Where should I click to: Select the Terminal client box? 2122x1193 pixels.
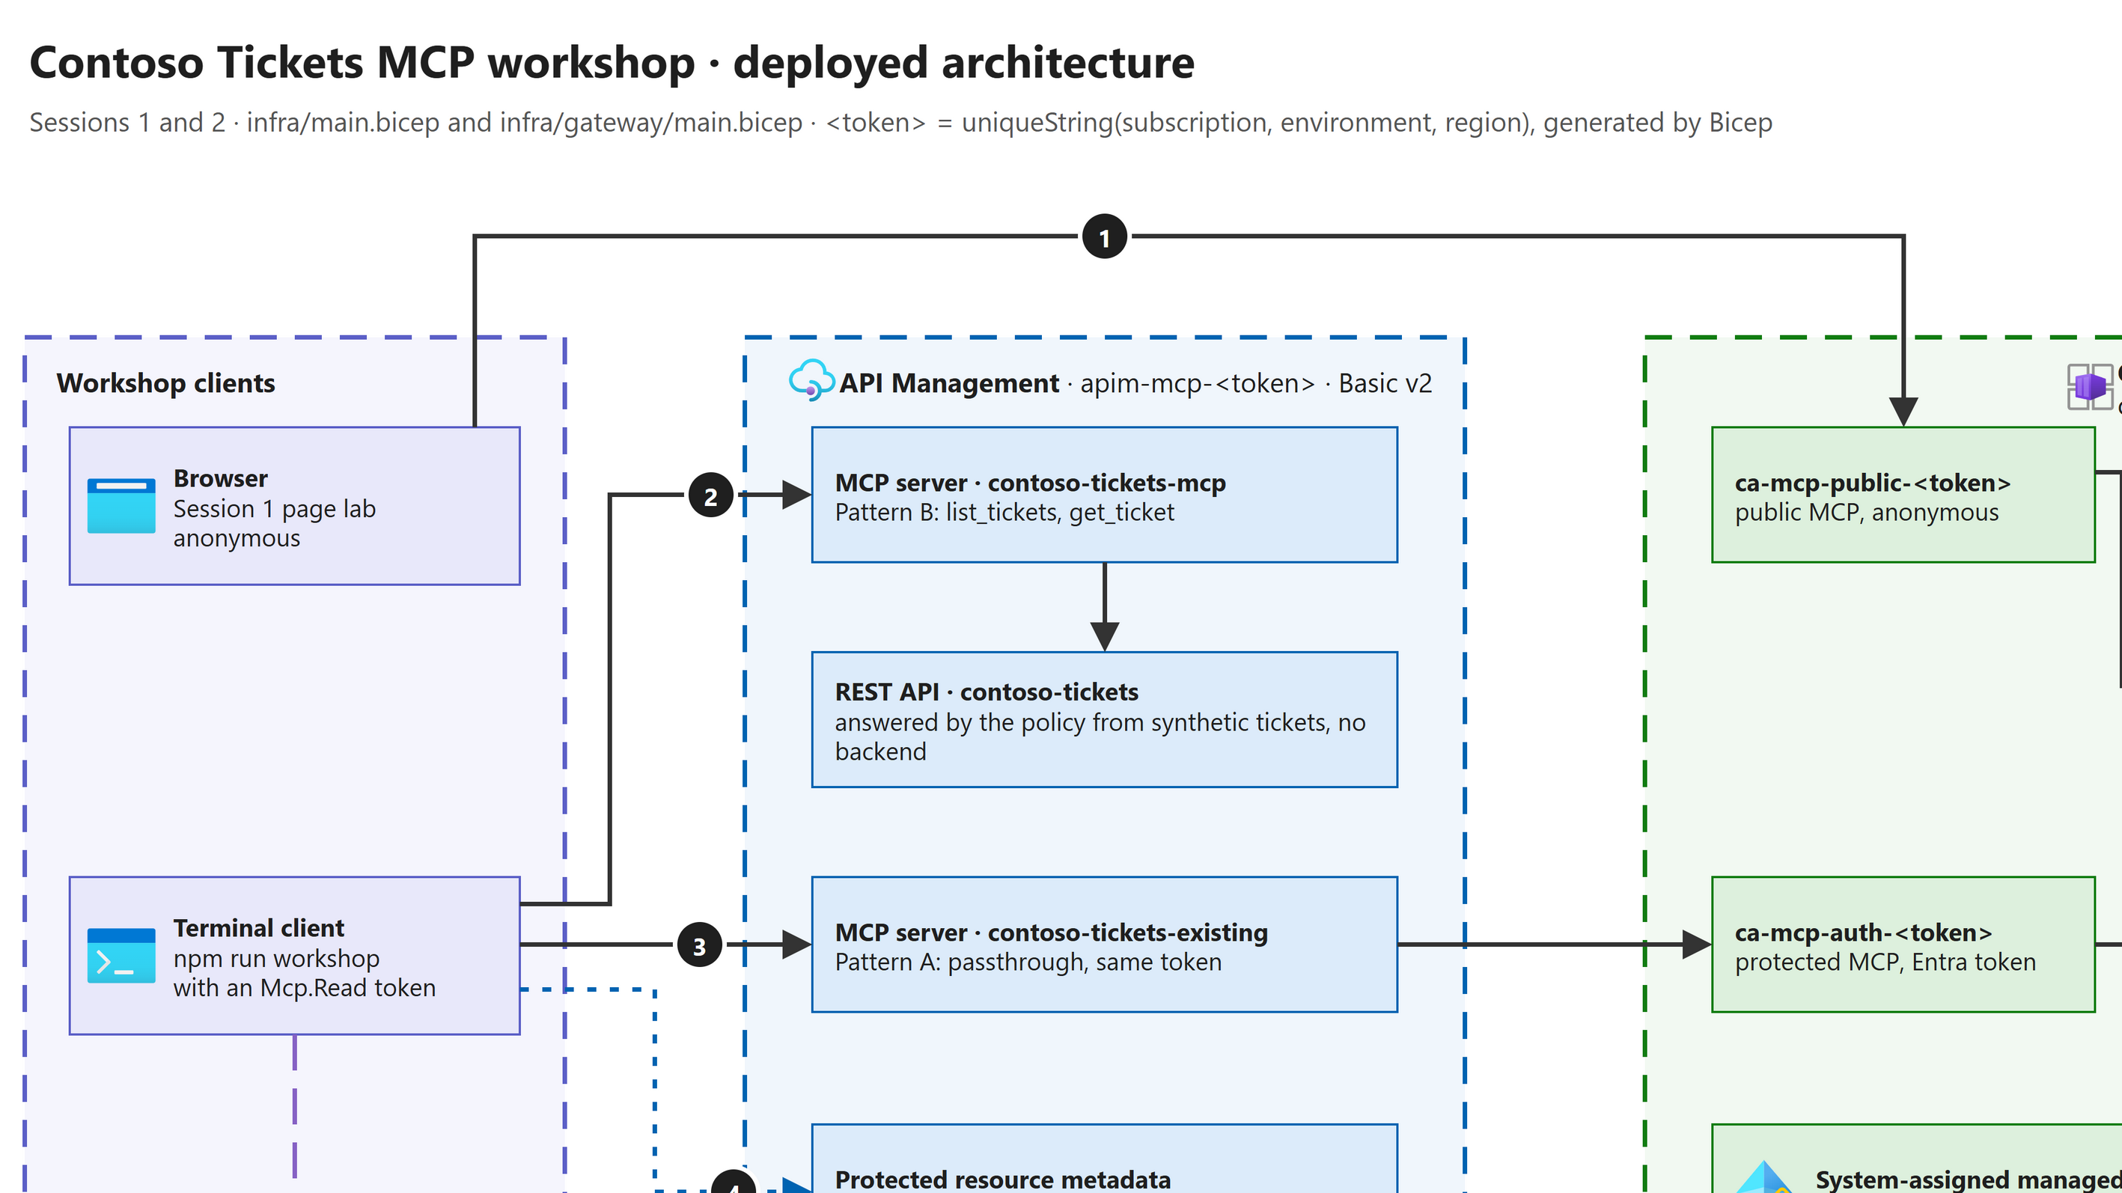[x=295, y=956]
